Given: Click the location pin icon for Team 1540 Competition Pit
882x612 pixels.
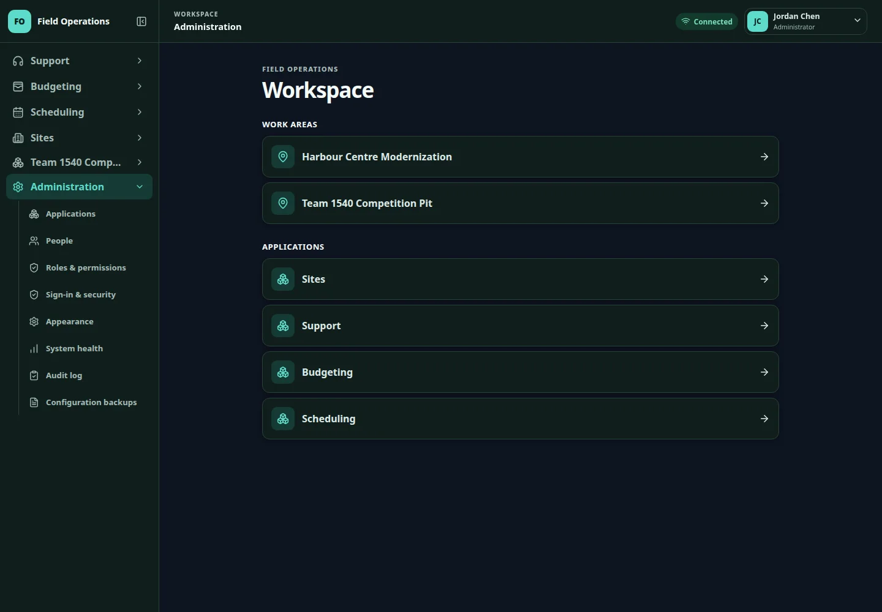Looking at the screenshot, I should (283, 203).
